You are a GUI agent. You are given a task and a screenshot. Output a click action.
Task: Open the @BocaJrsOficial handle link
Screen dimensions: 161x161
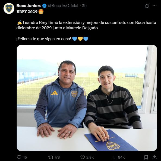pos(63,6)
